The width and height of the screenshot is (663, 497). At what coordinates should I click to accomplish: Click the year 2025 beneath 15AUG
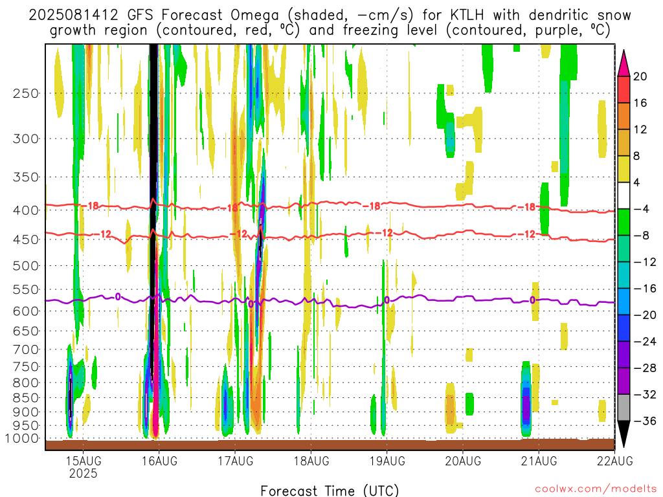coord(84,473)
